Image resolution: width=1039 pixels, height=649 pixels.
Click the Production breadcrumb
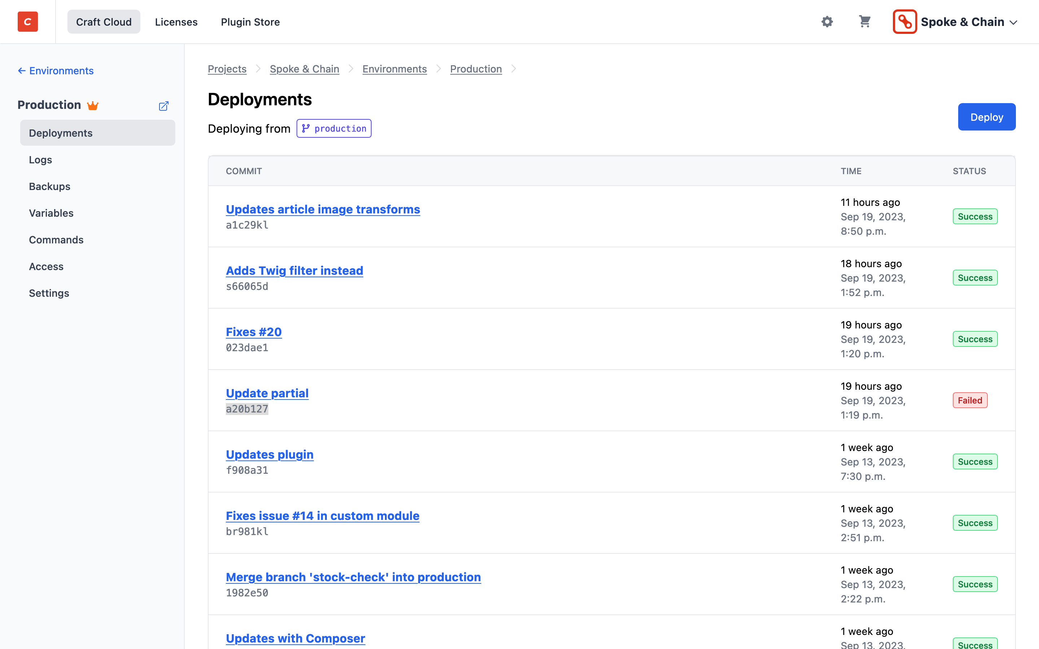(x=476, y=69)
